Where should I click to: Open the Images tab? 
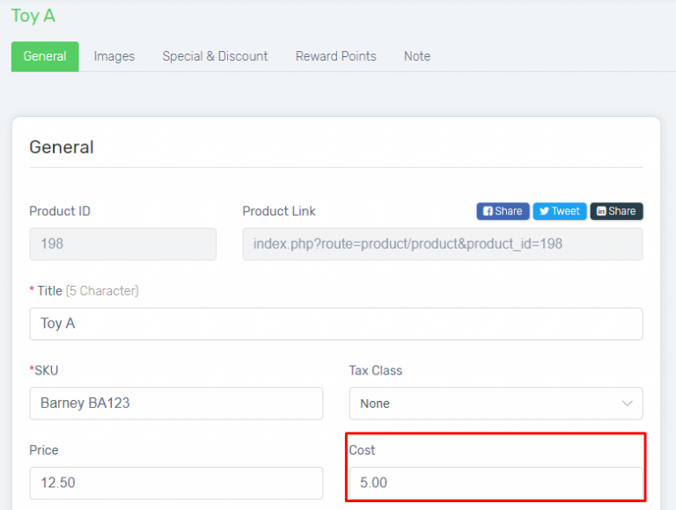click(114, 56)
